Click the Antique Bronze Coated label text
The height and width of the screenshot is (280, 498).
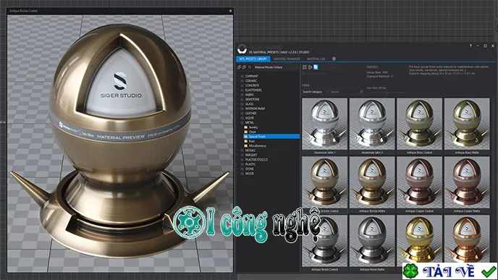pyautogui.click(x=324, y=211)
